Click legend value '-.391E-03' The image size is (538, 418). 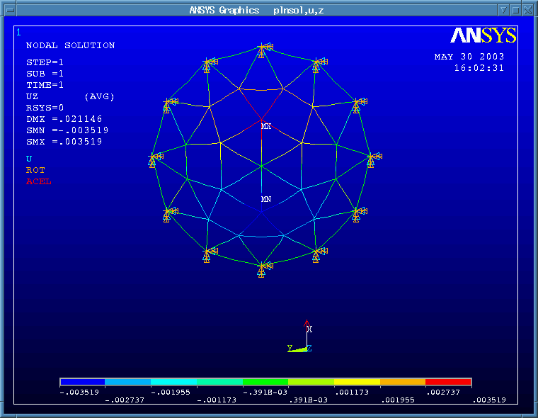click(x=265, y=392)
